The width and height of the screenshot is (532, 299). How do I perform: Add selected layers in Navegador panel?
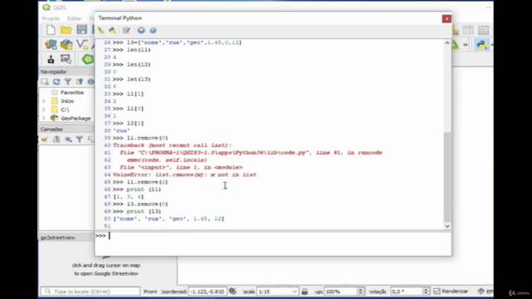click(x=45, y=81)
